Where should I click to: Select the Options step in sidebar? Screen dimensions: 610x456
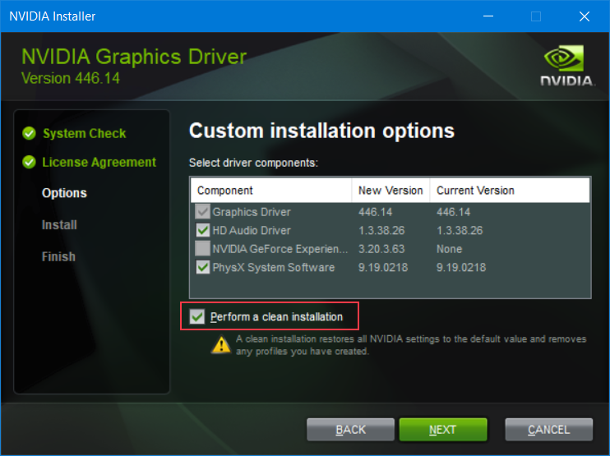64,193
